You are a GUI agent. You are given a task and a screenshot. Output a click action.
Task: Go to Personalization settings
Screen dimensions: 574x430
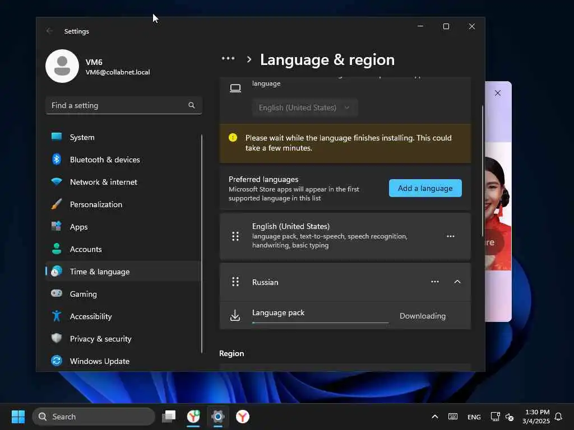click(x=123, y=204)
